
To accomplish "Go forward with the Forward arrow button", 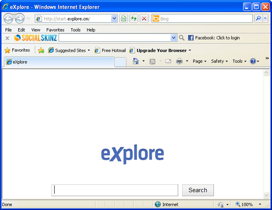I will 19,18.
